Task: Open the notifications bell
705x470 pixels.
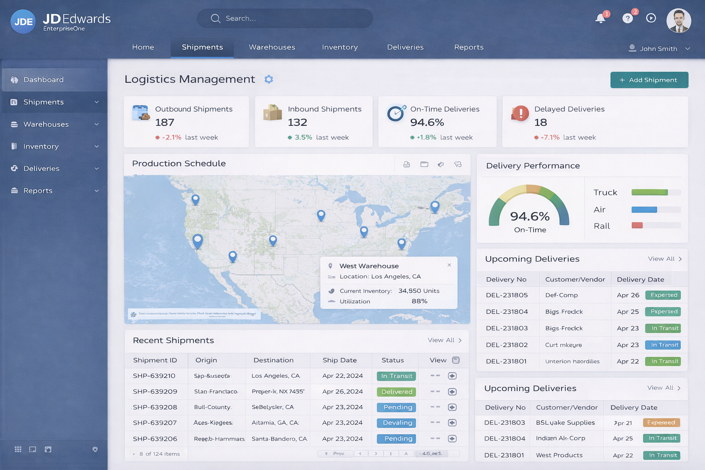Action: tap(600, 19)
